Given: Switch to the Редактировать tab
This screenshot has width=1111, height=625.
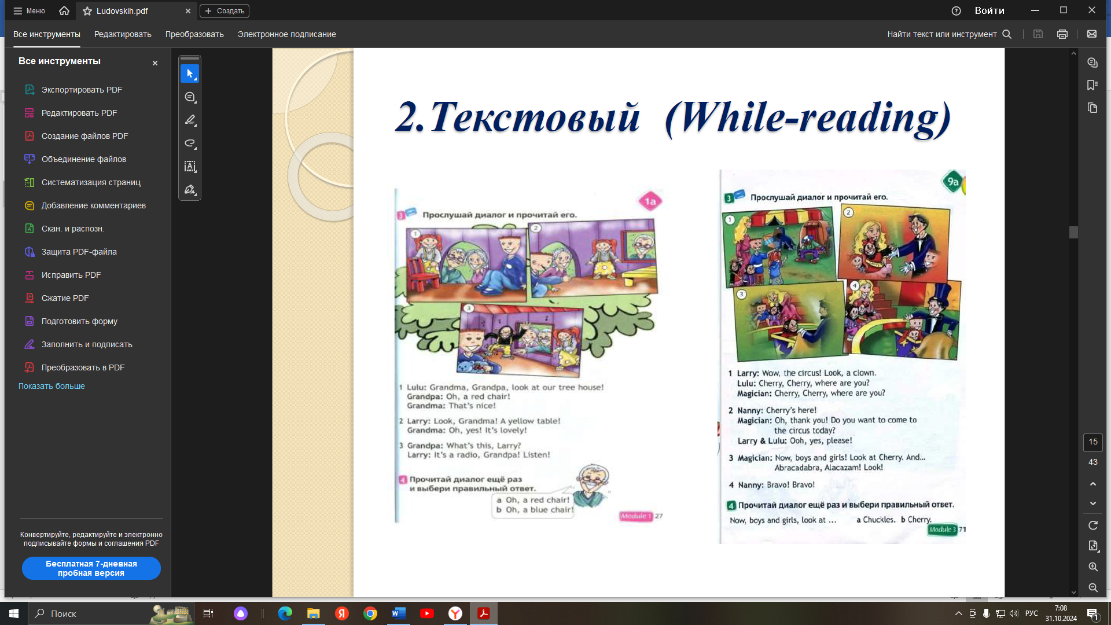Looking at the screenshot, I should pos(123,34).
